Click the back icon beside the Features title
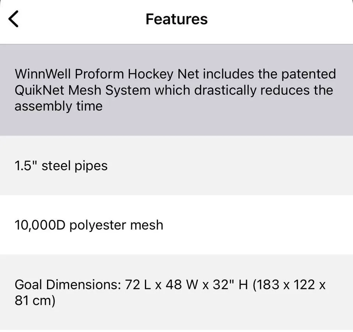 [14, 18]
